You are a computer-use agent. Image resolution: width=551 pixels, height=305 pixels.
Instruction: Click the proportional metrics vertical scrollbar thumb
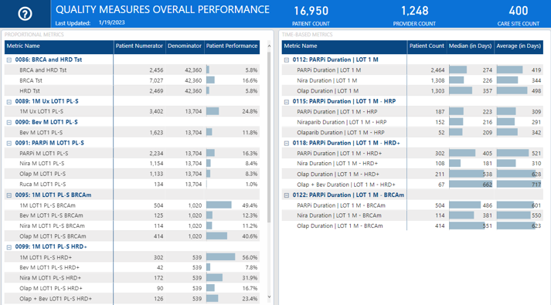269,137
